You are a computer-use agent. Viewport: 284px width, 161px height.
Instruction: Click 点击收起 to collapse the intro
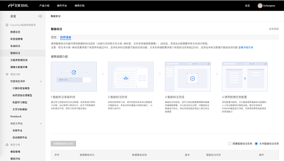pyautogui.click(x=274, y=29)
